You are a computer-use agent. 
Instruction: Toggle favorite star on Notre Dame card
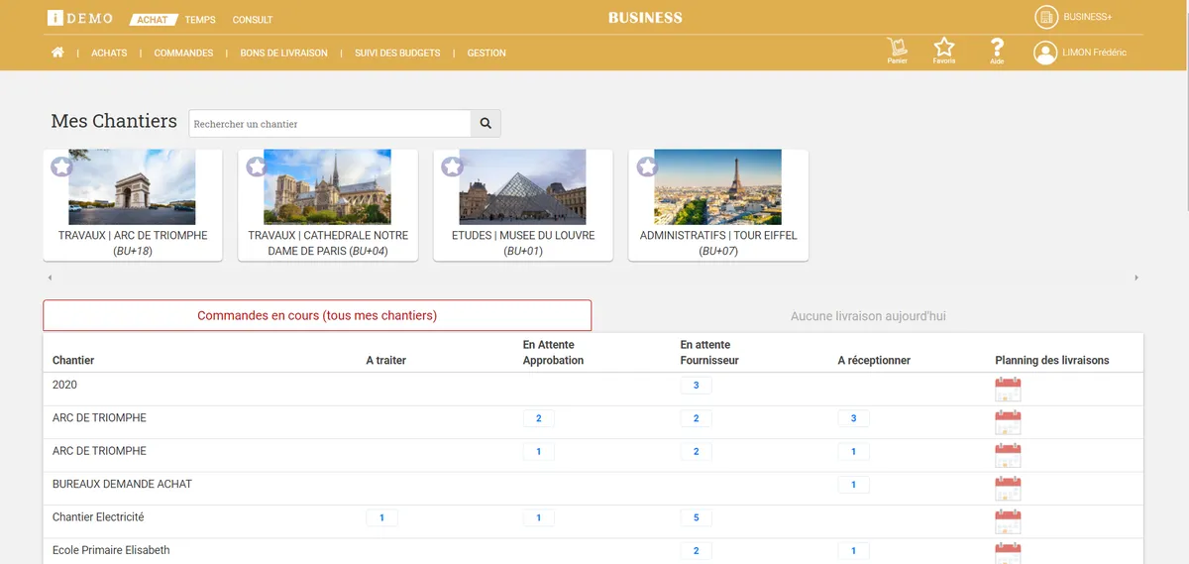pyautogui.click(x=257, y=167)
